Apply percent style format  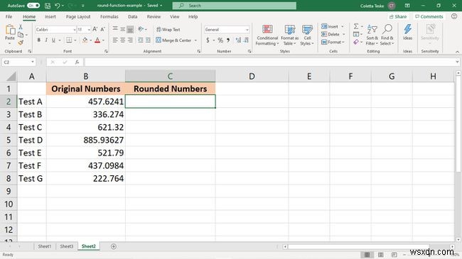[x=220, y=40]
